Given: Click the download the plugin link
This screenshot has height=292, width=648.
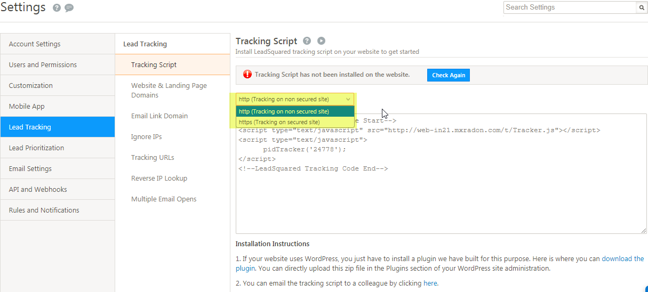Looking at the screenshot, I should coord(622,259).
